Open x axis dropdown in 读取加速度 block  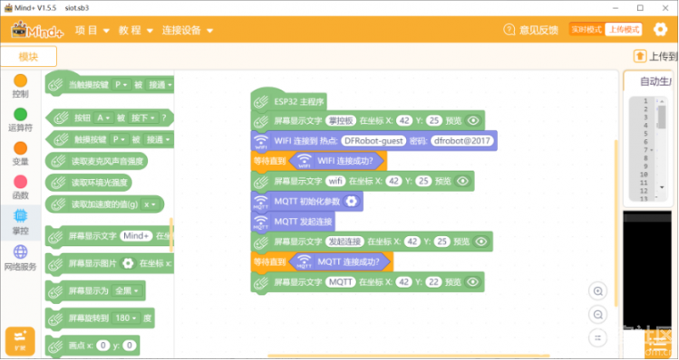(150, 204)
